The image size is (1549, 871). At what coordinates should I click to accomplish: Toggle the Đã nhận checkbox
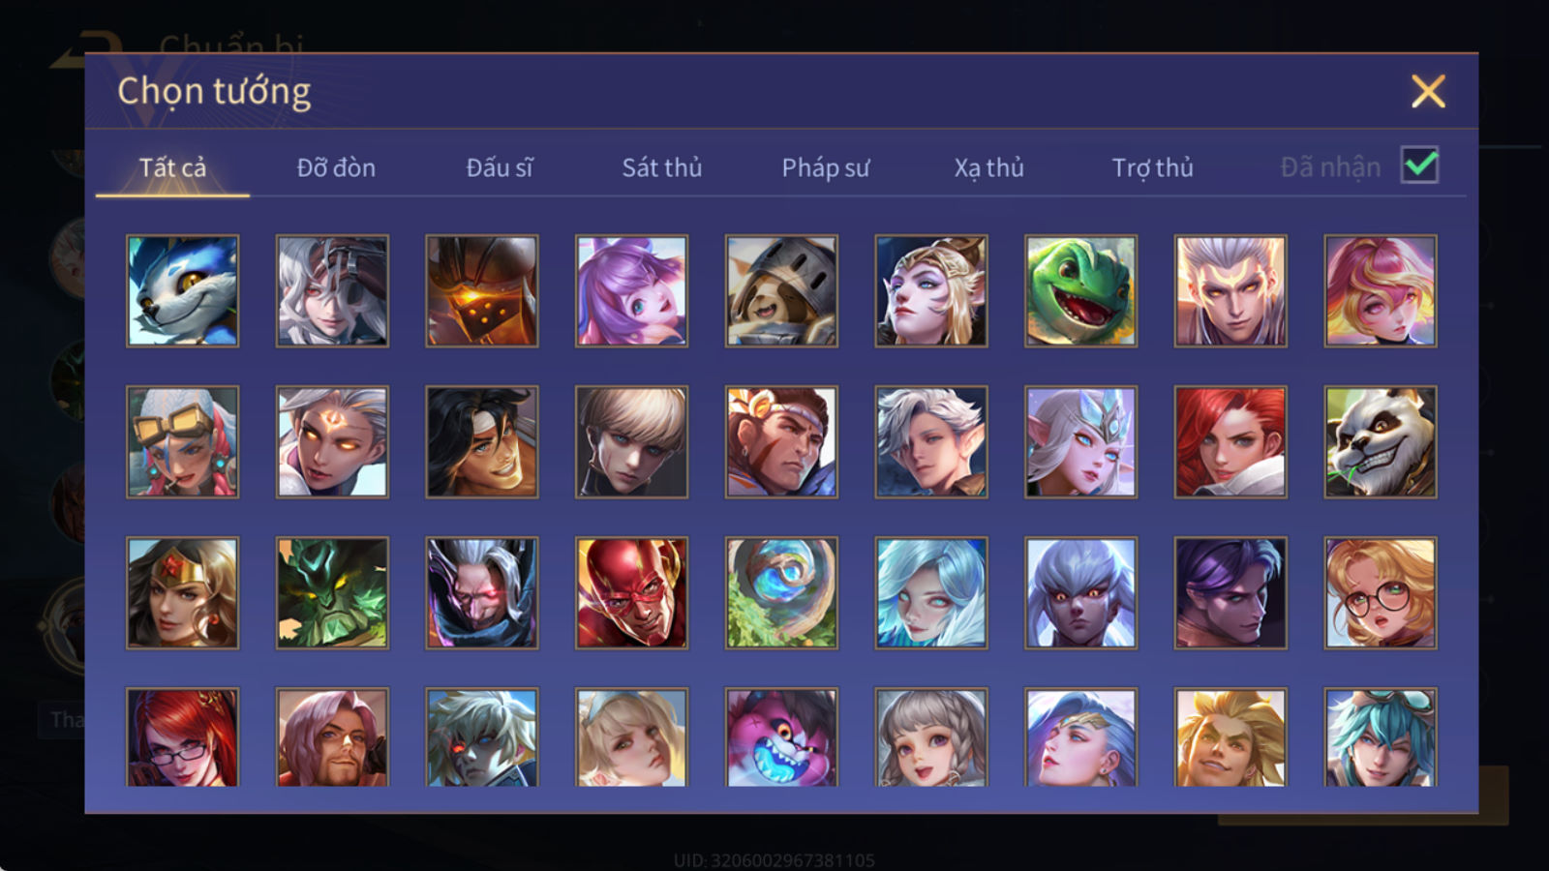coord(1420,165)
